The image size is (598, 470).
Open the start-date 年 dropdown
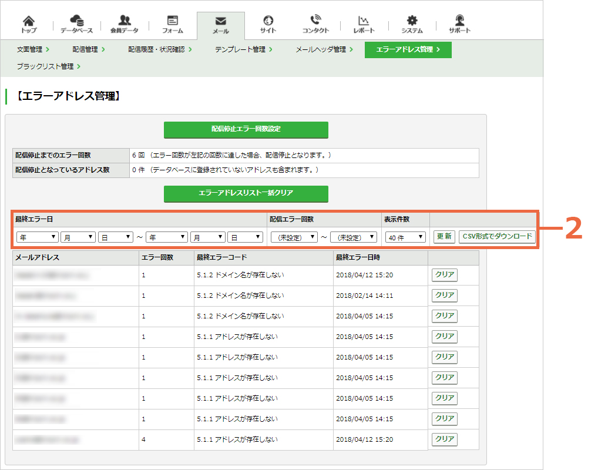tap(38, 237)
